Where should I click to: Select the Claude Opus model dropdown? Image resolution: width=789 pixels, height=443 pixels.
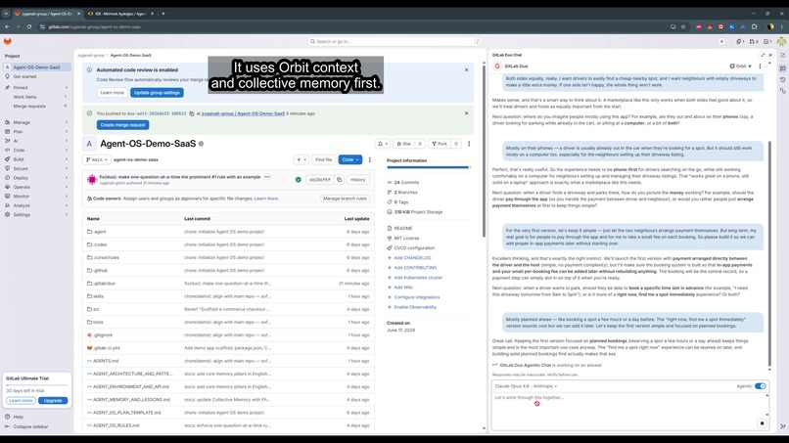pyautogui.click(x=526, y=386)
